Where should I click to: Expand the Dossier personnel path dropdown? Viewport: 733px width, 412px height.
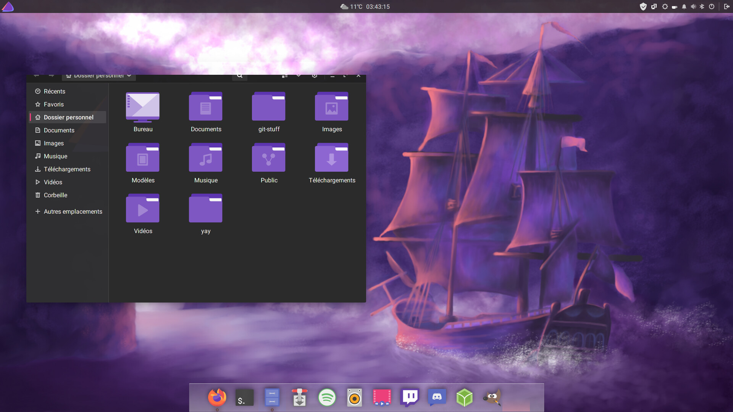99,77
